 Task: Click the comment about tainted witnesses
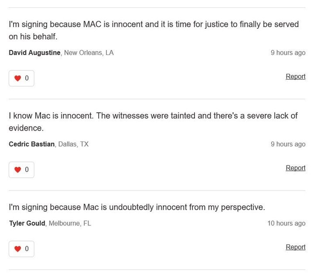point(153,121)
